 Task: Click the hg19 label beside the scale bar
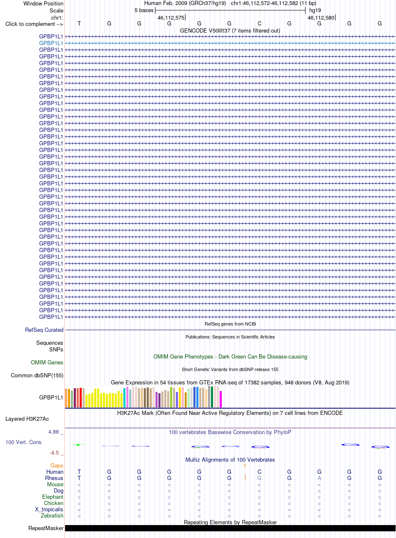(315, 10)
